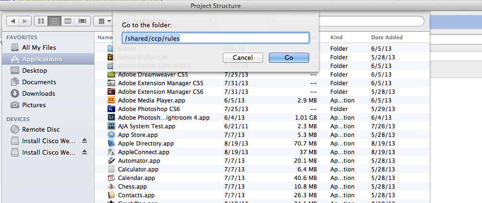Screen dimensions: 482x203
Task: Select the Calculator.app icon
Action: tap(111, 169)
